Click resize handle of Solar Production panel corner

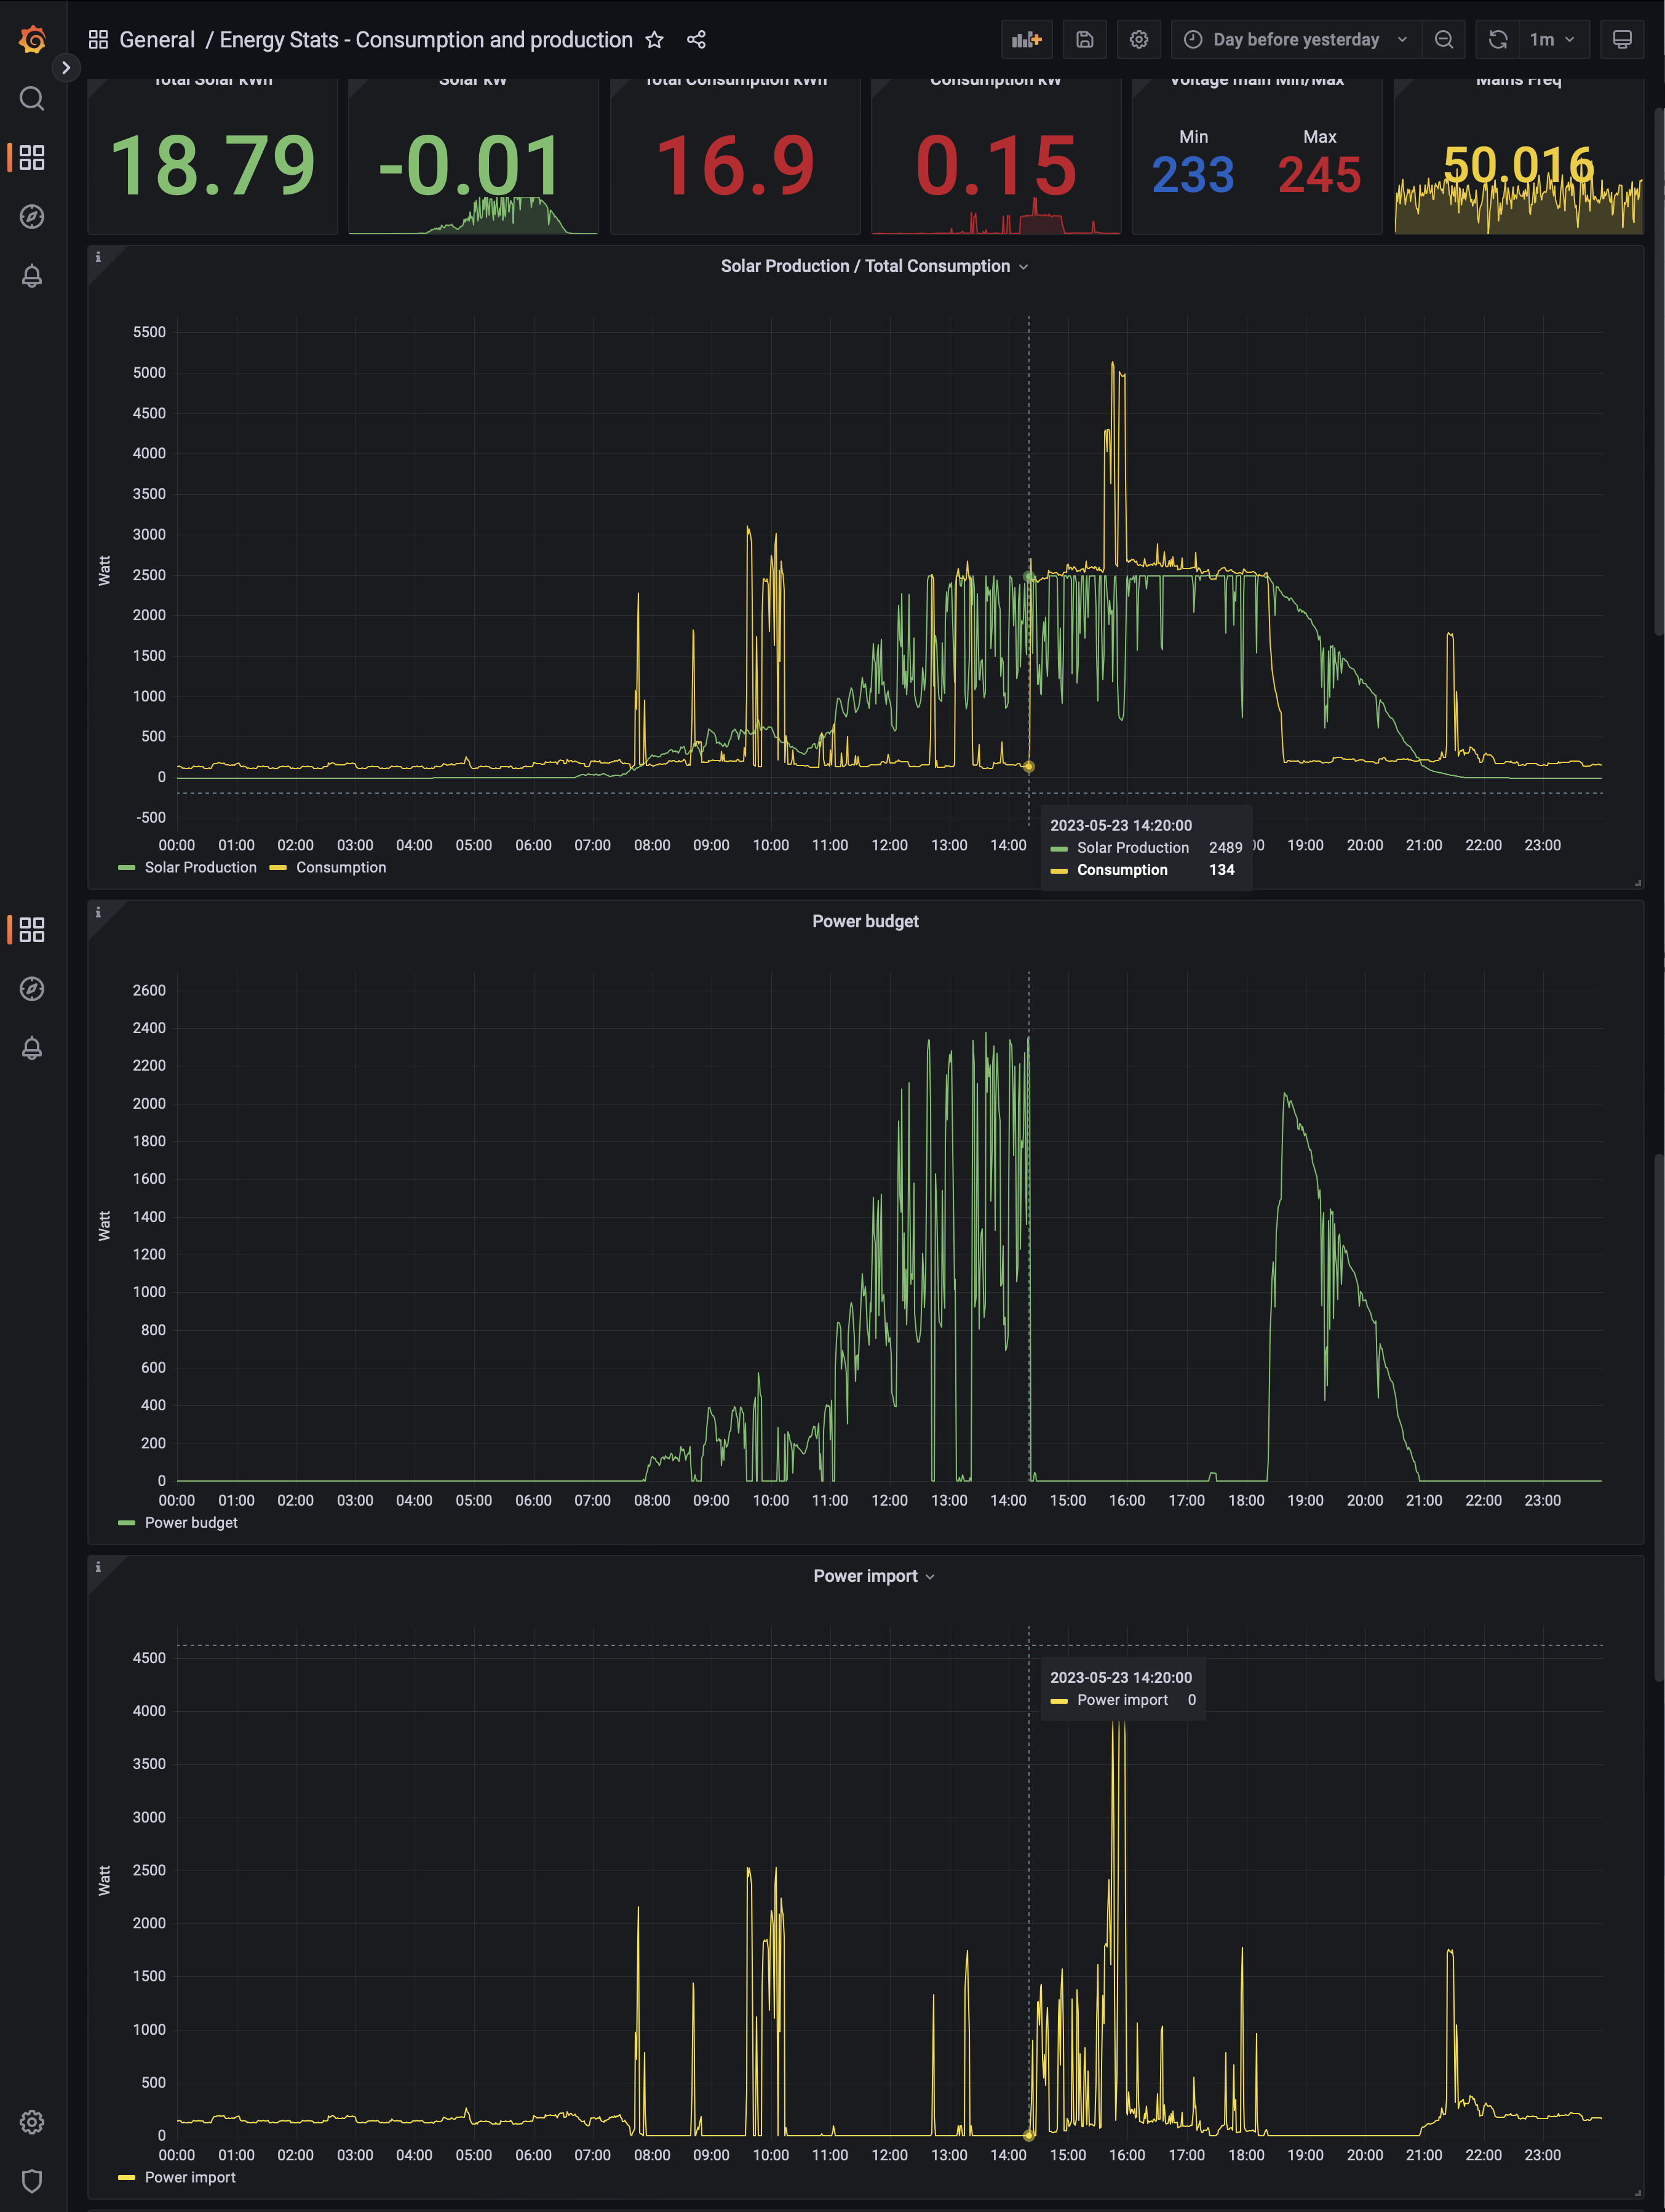pos(1638,883)
